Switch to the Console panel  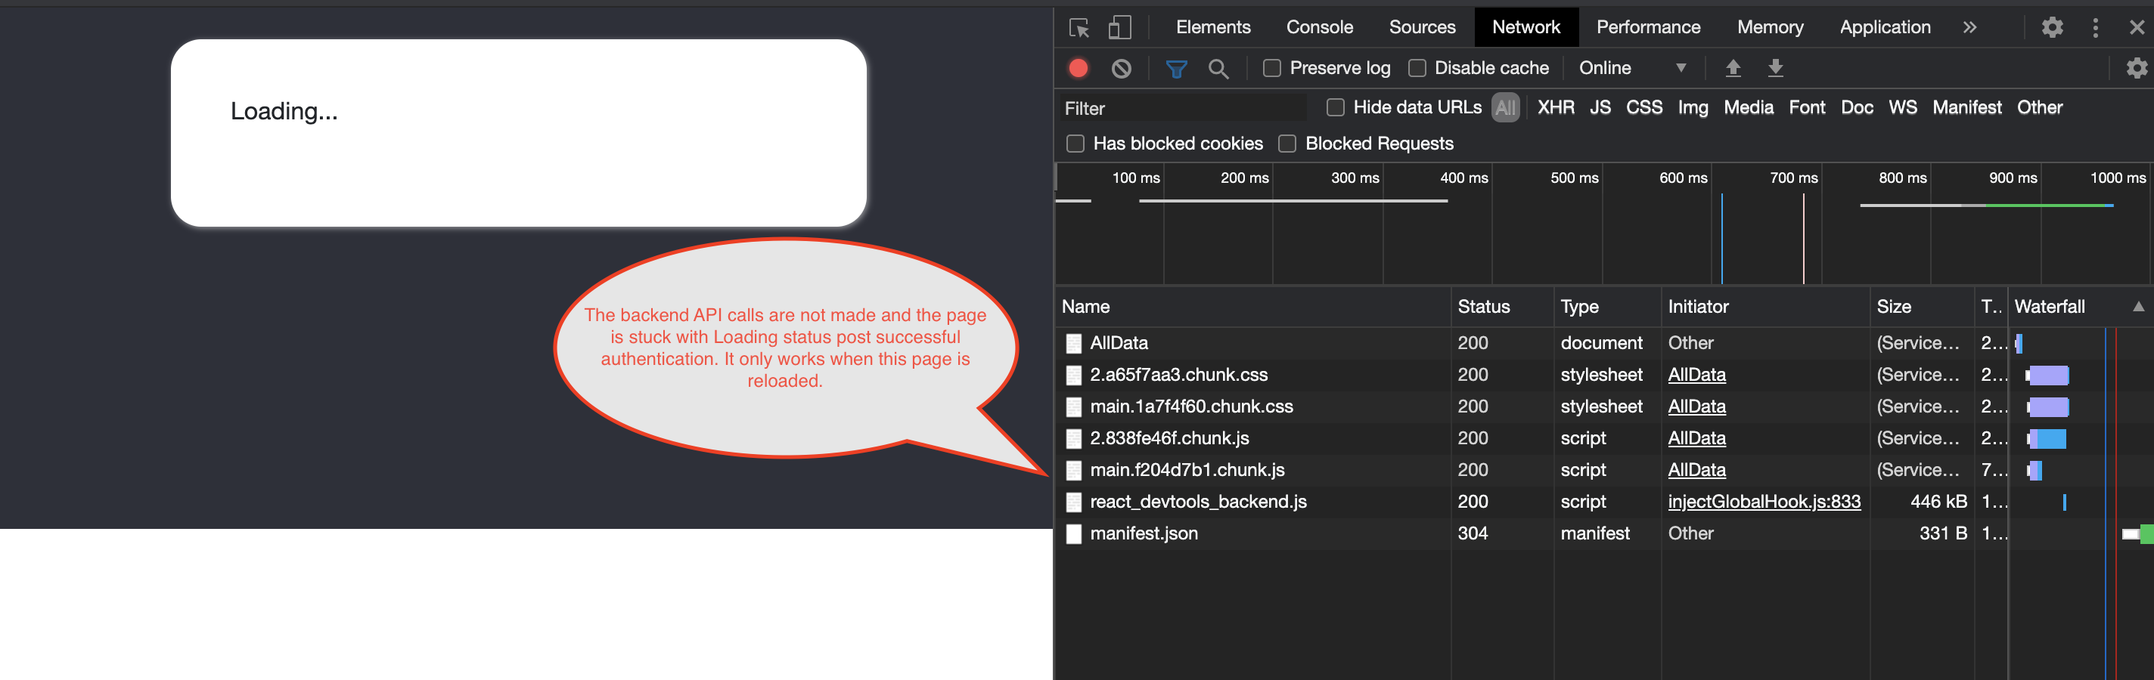(x=1319, y=27)
